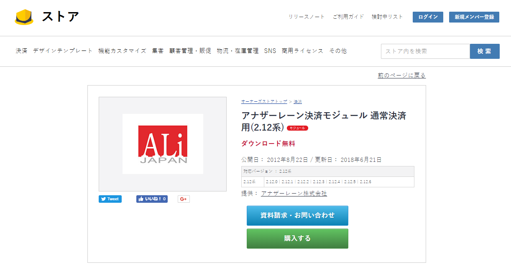Share via the Tweet button
This screenshot has height=267, width=511.
(110, 199)
